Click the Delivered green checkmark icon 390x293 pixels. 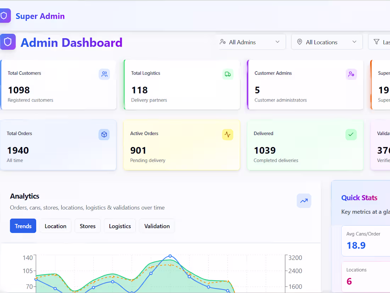[351, 135]
